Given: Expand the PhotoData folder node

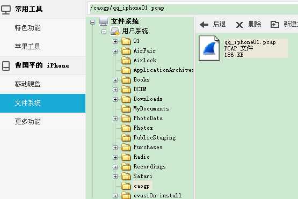Looking at the screenshot, I should tap(115, 119).
